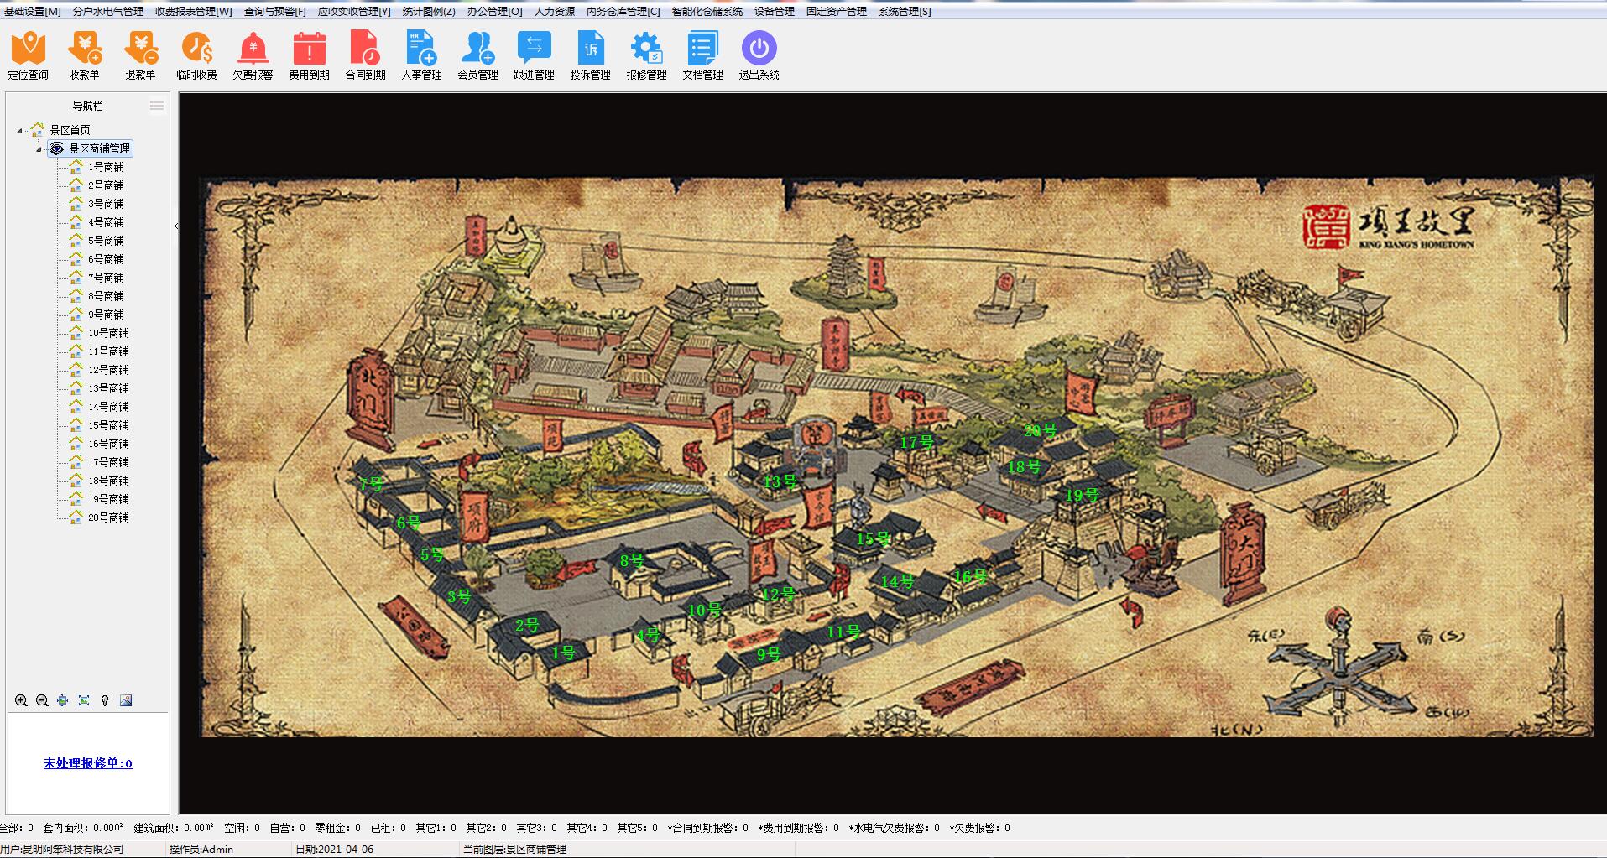
Task: Click the light bulb icon
Action: (x=105, y=700)
